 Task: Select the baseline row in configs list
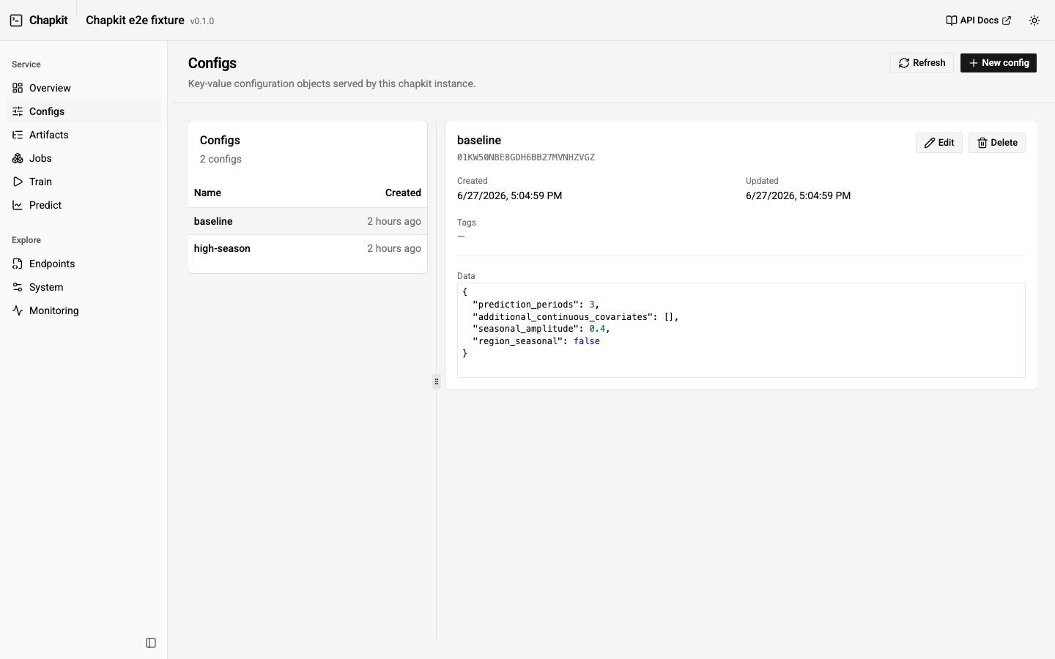click(x=308, y=221)
